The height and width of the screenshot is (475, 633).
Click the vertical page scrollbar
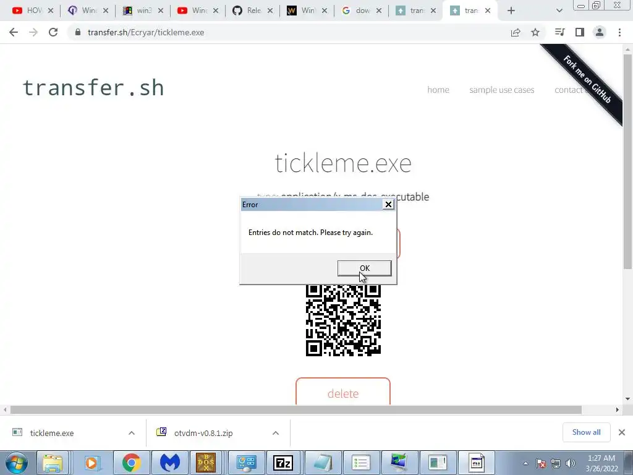point(627,161)
